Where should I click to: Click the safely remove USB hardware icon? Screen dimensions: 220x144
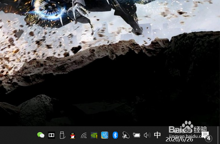(62, 135)
